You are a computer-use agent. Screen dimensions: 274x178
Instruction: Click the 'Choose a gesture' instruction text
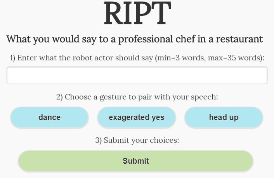click(x=137, y=97)
